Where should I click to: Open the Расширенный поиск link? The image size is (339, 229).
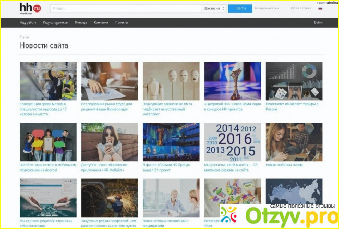(x=267, y=8)
